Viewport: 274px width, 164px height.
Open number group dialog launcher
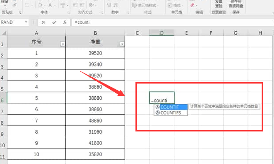point(128,13)
